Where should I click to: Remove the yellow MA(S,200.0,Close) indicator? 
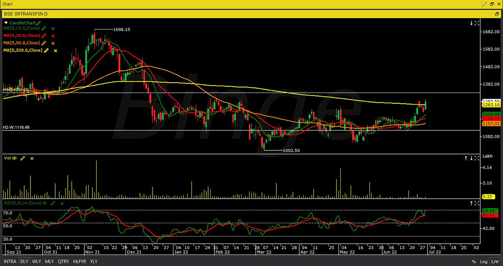tap(56, 51)
